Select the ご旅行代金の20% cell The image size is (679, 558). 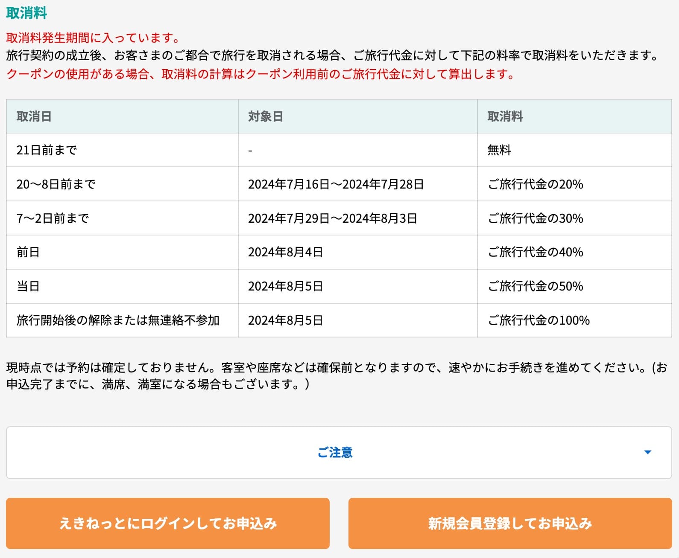pyautogui.click(x=574, y=184)
